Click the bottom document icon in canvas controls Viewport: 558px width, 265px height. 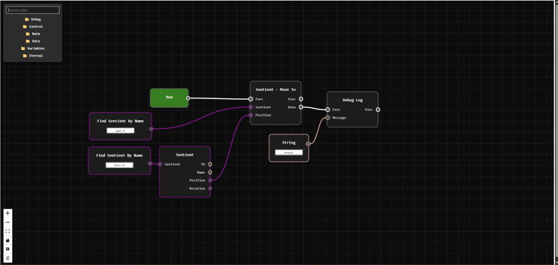tap(8, 258)
